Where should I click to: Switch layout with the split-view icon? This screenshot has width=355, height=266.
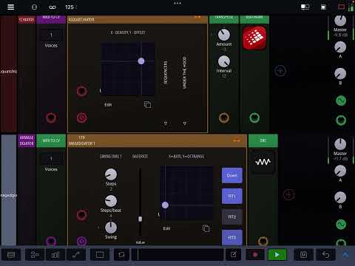tap(305, 7)
